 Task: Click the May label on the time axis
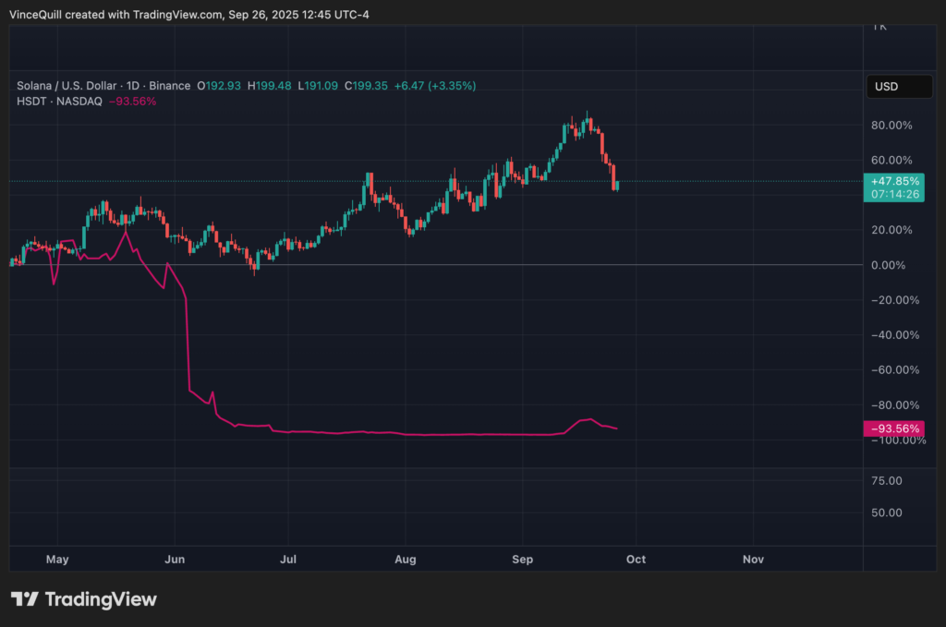pyautogui.click(x=57, y=559)
